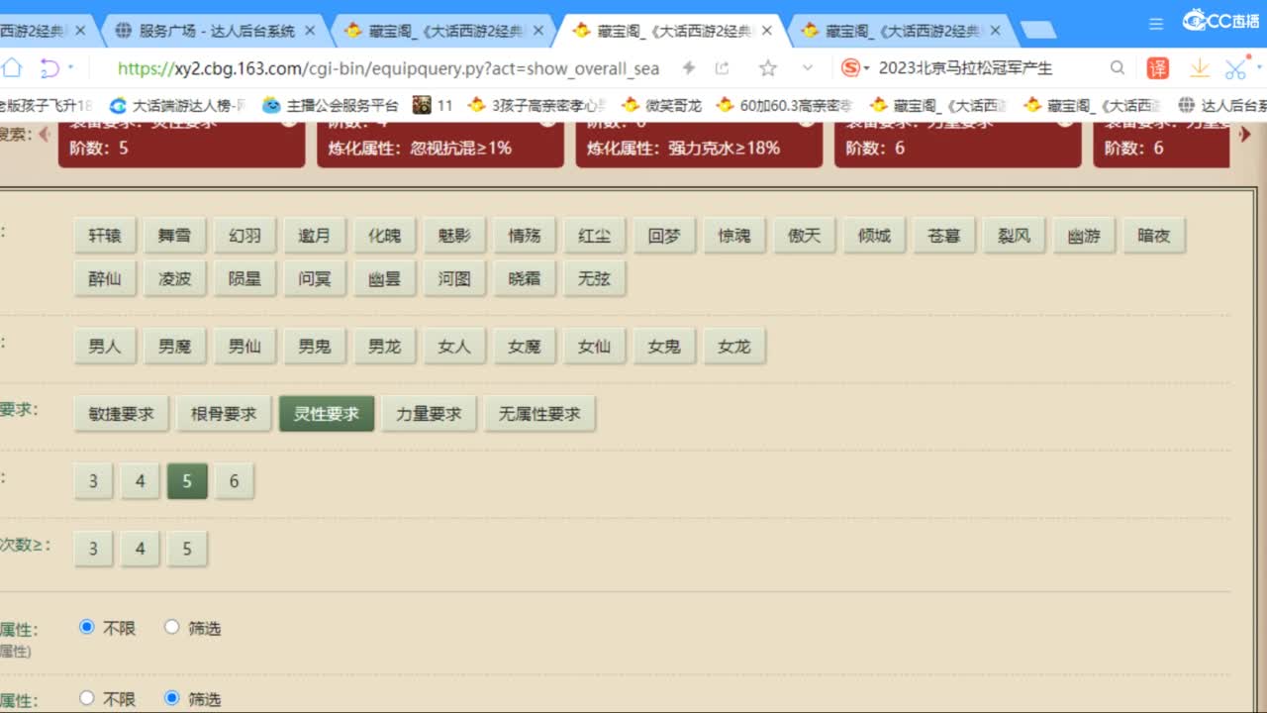The width and height of the screenshot is (1267, 713).
Task: Expand address bar history chevron
Action: tap(808, 67)
